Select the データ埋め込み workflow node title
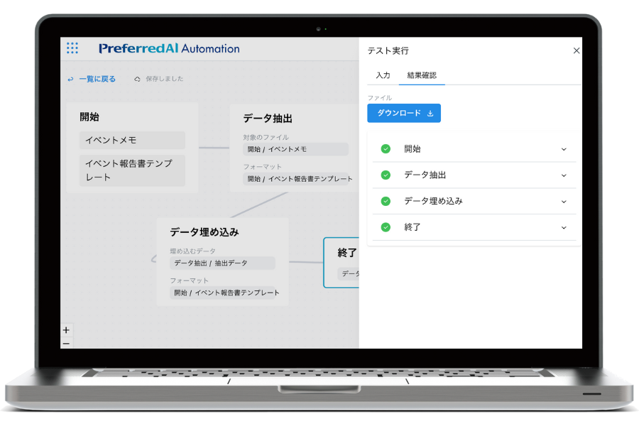639x426 pixels. pos(204,232)
